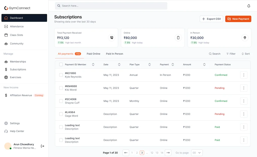Click the logout icon beside Arun Chowdhary
The height and width of the screenshot is (157, 257).
pos(42,146)
